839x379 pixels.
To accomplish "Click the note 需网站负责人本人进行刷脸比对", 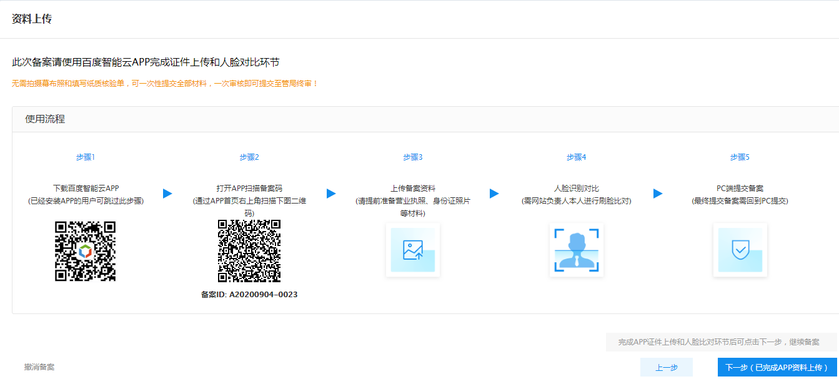I will 576,201.
